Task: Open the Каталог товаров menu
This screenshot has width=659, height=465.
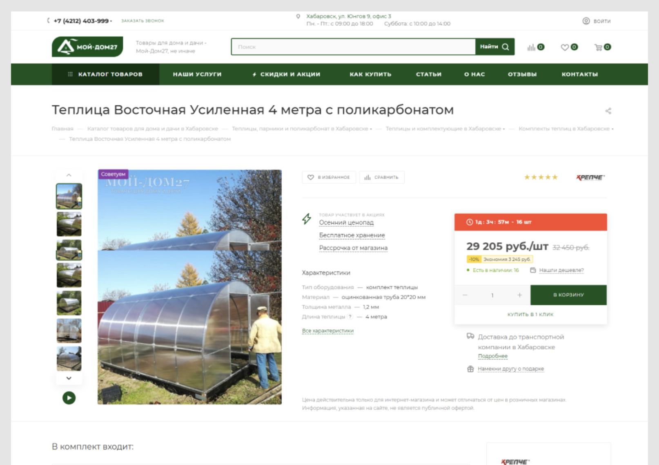Action: click(105, 74)
